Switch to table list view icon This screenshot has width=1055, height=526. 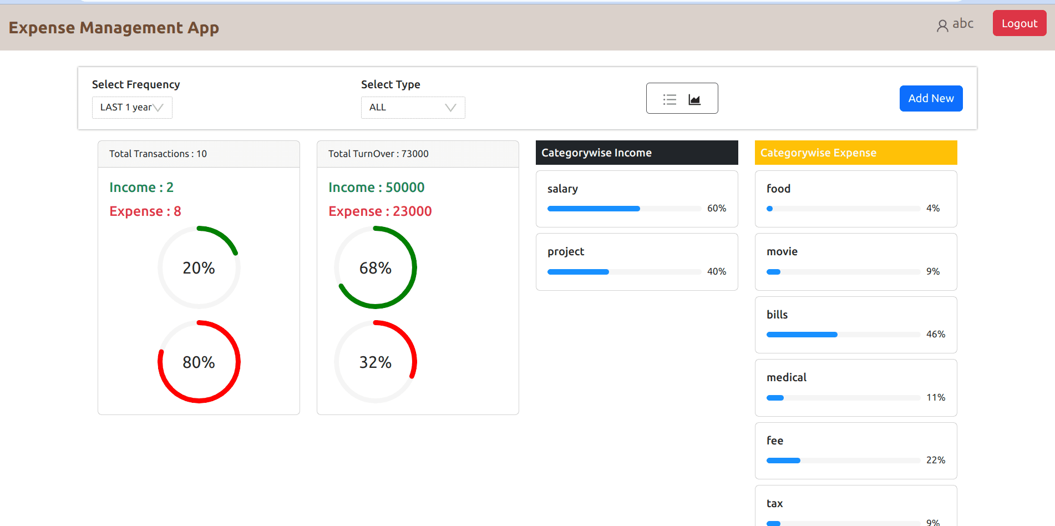click(669, 99)
